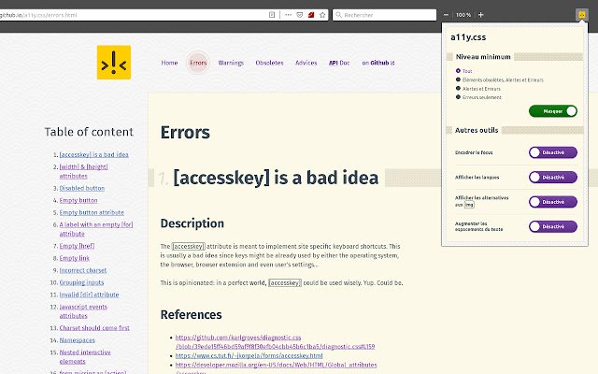Jump to 'Javascript events attributes' entry
The image size is (598, 374).
(83, 311)
